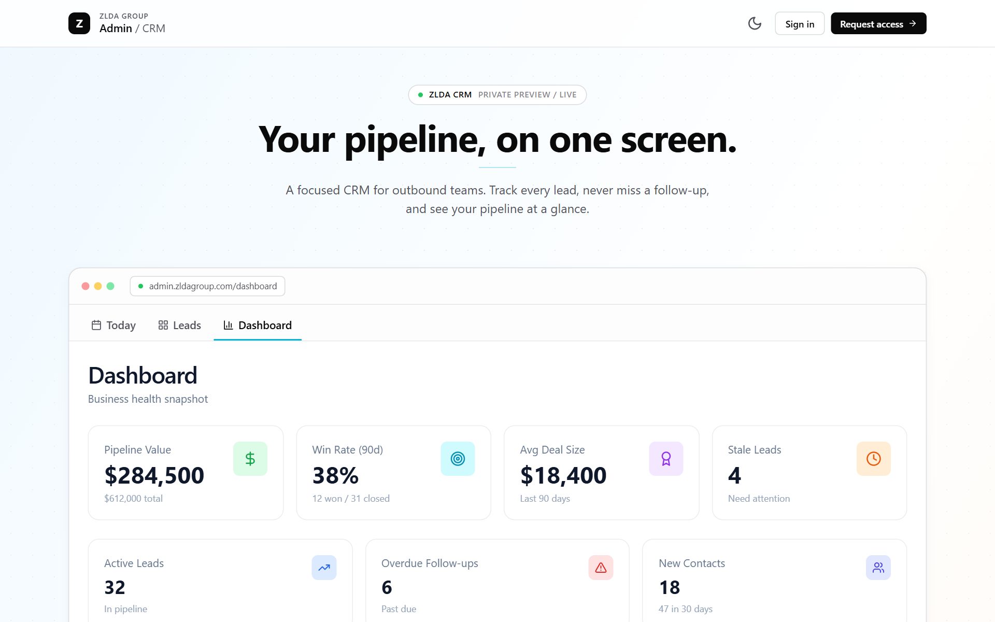The width and height of the screenshot is (995, 622).
Task: Select the Dashboard tab
Action: click(258, 325)
